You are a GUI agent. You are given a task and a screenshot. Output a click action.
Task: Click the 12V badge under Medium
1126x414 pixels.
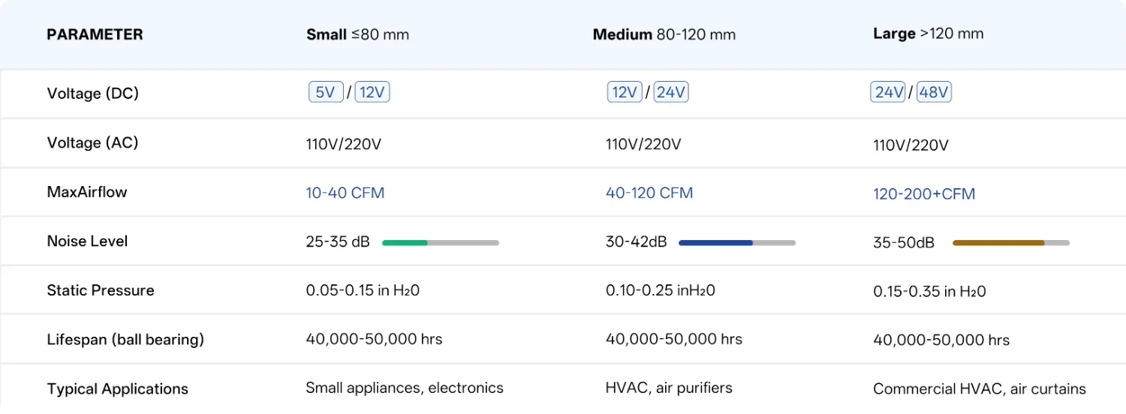point(625,93)
